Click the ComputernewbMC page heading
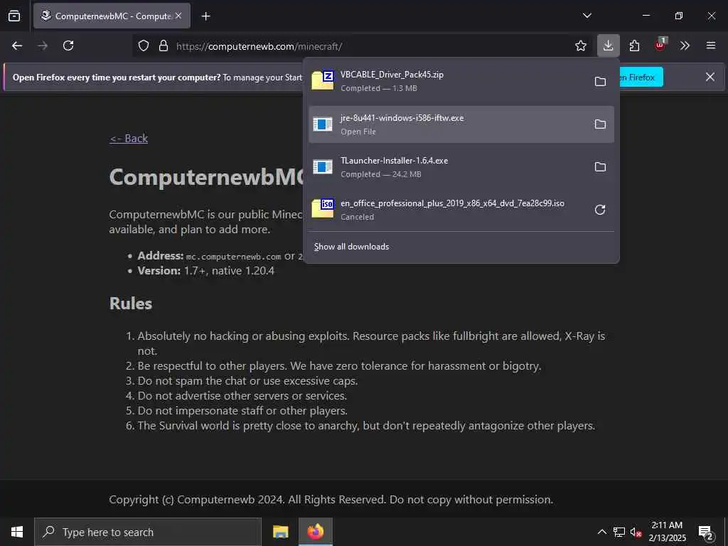 [207, 177]
